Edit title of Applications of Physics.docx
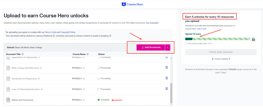This screenshot has width=263, height=107. tap(39, 57)
